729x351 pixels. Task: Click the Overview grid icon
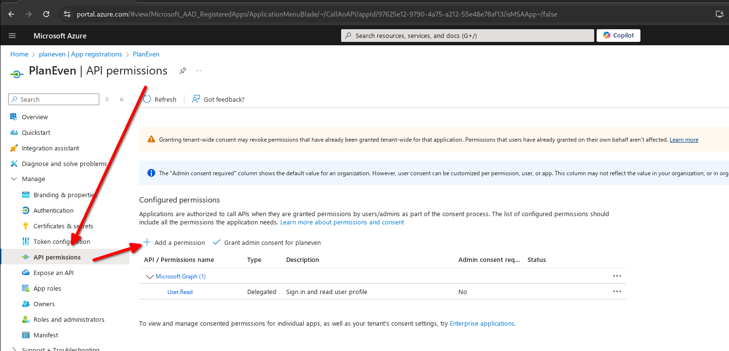[14, 117]
